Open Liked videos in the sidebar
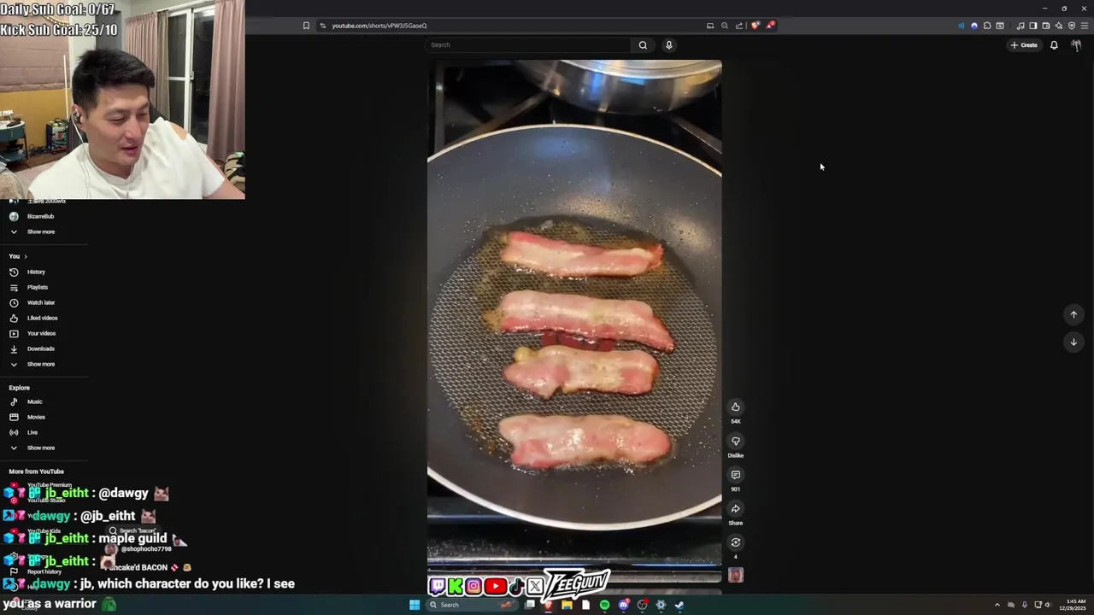Image resolution: width=1094 pixels, height=615 pixels. click(x=43, y=318)
